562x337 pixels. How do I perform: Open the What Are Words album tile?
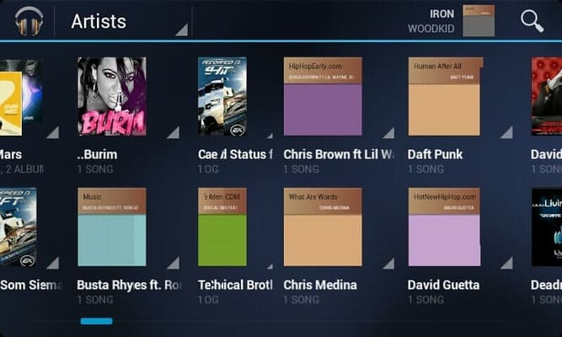pyautogui.click(x=323, y=227)
